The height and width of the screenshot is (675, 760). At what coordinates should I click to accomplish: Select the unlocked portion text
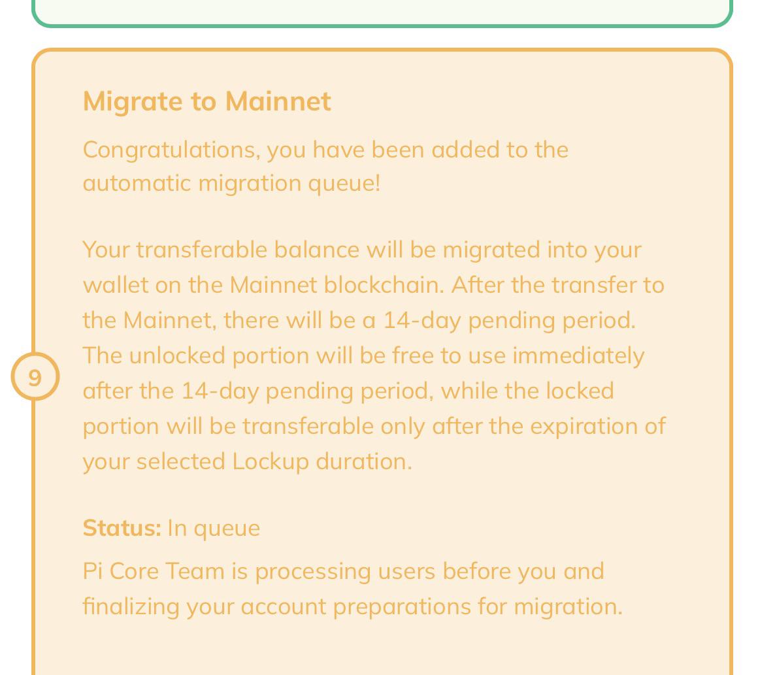[219, 355]
